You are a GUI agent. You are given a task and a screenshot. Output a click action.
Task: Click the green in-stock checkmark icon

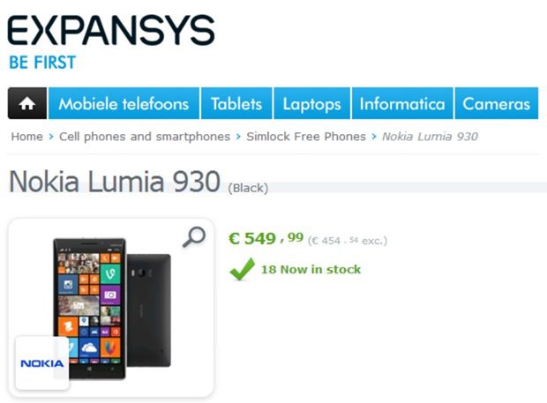(x=242, y=269)
